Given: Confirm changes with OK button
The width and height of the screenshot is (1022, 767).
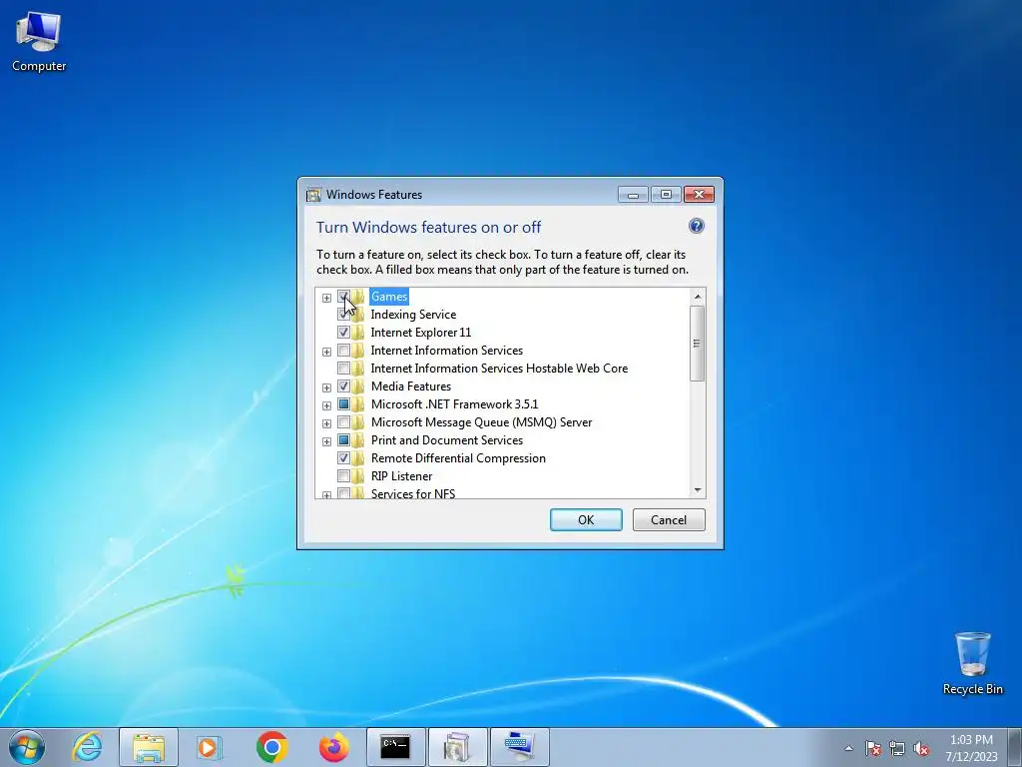Looking at the screenshot, I should pos(586,519).
